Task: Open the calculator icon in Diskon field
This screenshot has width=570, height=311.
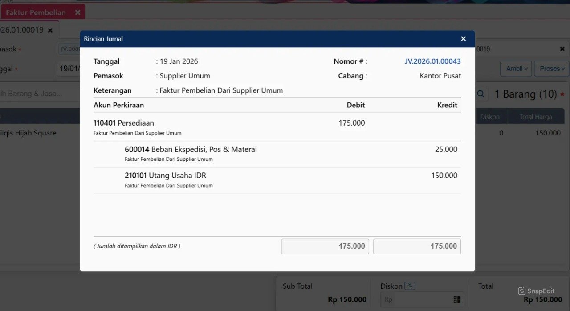Action: pos(457,299)
